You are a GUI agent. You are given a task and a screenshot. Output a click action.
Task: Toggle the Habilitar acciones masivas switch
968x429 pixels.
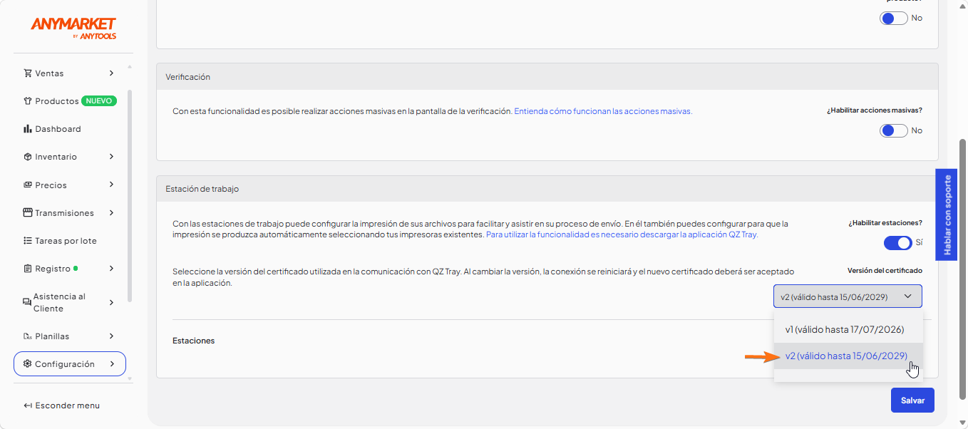894,130
